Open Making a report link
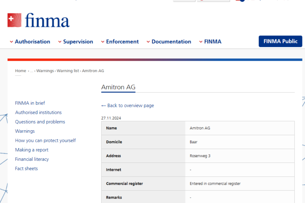305x203 pixels. tap(32, 150)
